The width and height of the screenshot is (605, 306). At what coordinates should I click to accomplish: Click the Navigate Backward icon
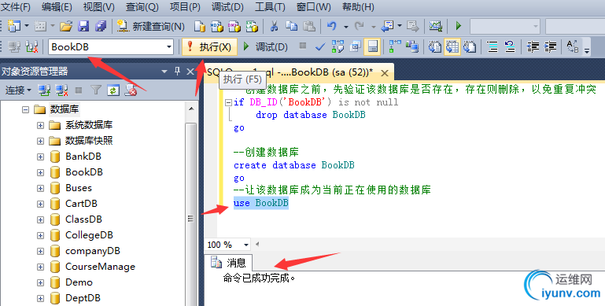[387, 26]
